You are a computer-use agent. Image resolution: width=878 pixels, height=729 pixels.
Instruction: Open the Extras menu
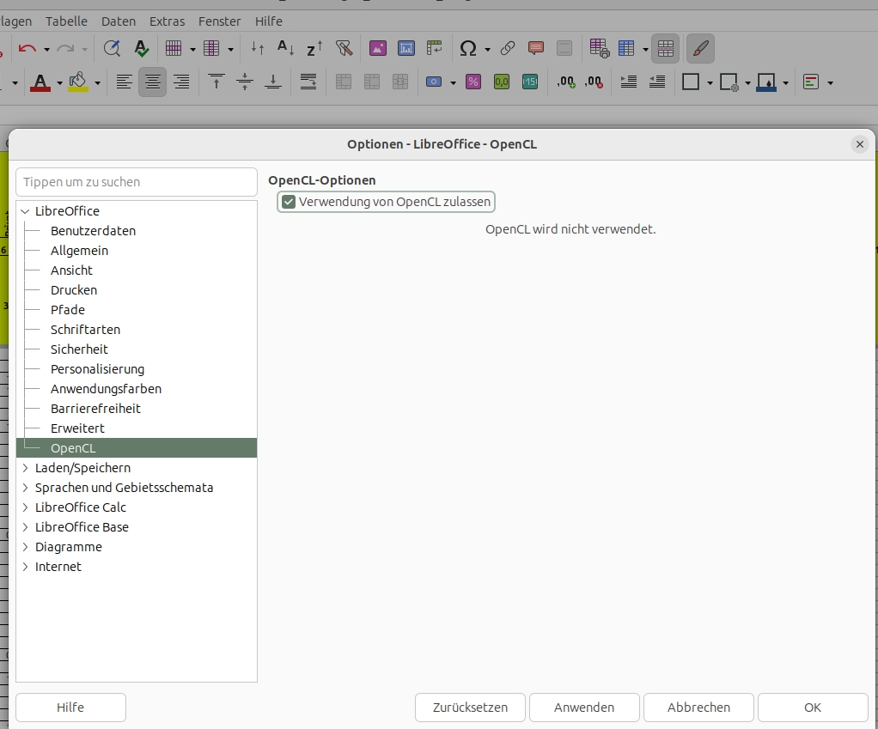click(167, 21)
